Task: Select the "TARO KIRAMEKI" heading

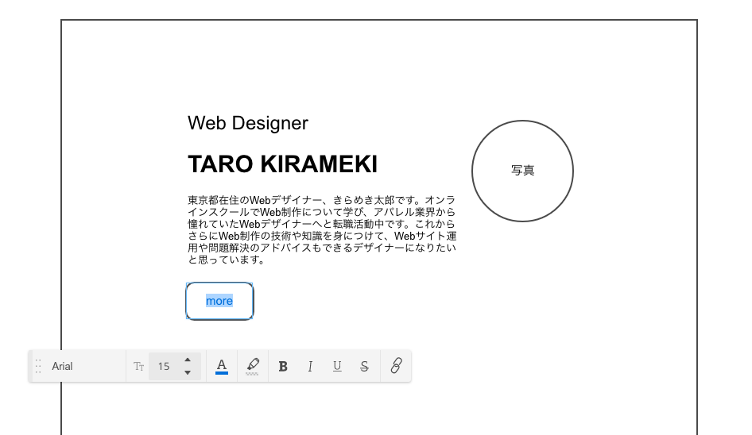Action: point(282,164)
